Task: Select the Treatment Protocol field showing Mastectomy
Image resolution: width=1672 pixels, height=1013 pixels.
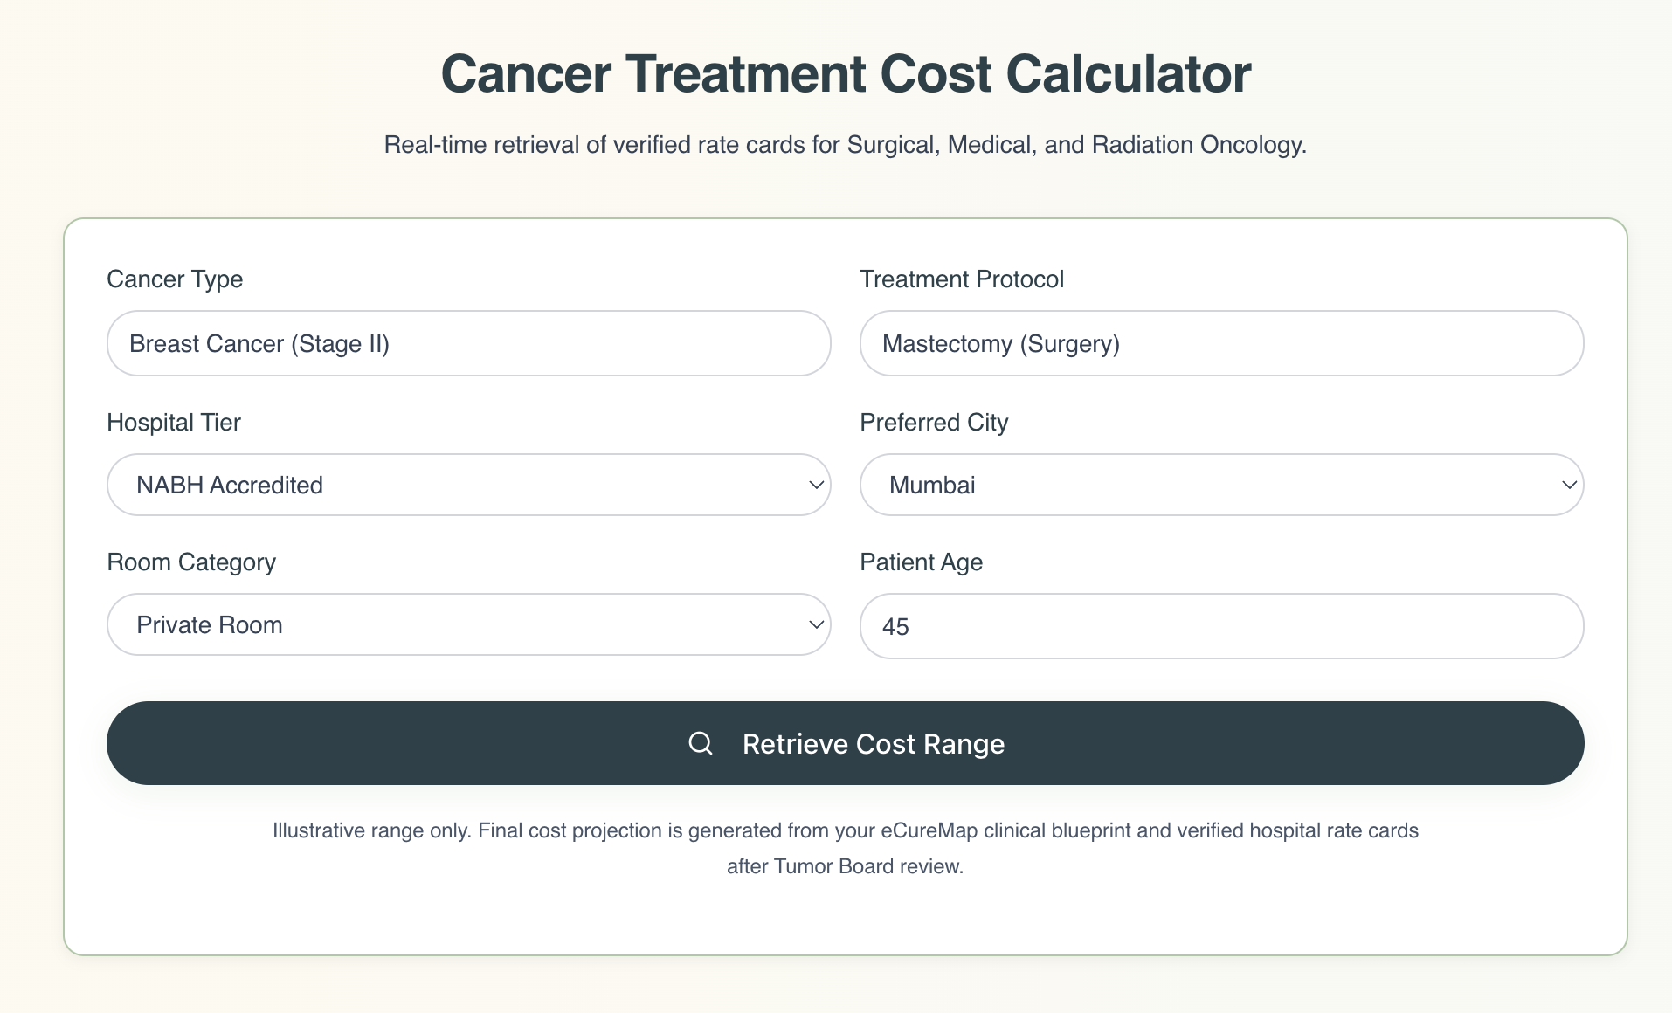Action: (x=1221, y=343)
